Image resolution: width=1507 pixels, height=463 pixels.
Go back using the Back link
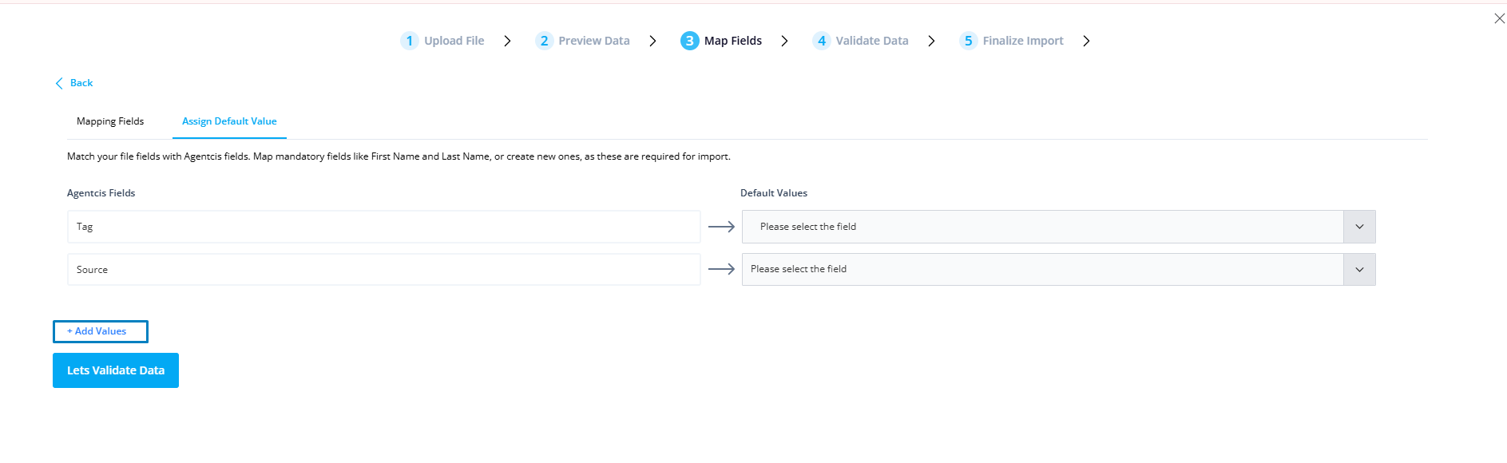tap(81, 83)
